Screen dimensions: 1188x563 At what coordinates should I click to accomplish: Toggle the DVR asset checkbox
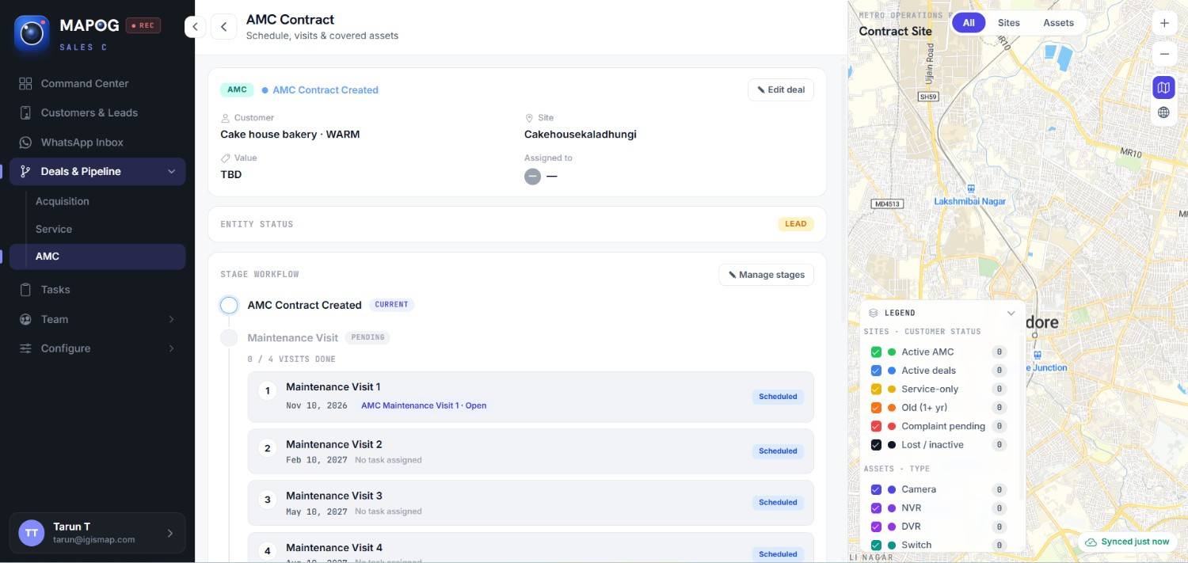[x=876, y=527]
